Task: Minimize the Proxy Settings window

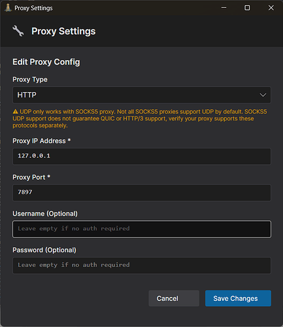Action: click(x=224, y=8)
